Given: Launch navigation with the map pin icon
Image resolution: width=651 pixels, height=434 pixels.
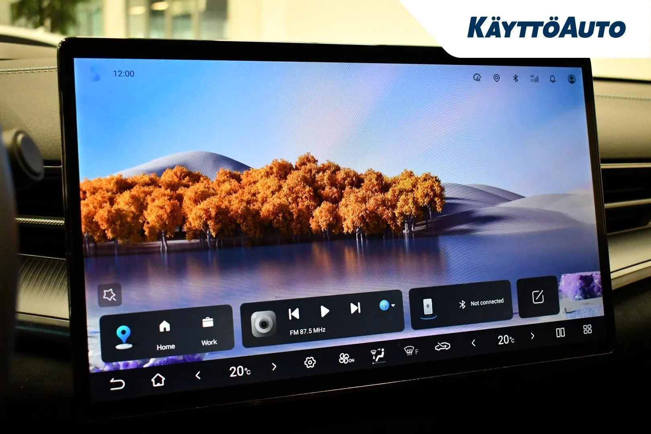Looking at the screenshot, I should click(123, 338).
